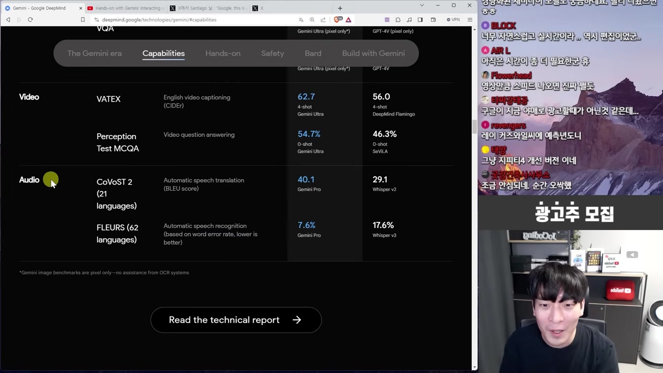Screen dimensions: 663x373
Task: Click the share page icon
Action: click(323, 20)
